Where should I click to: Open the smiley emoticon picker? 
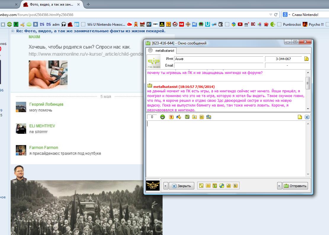163,117
